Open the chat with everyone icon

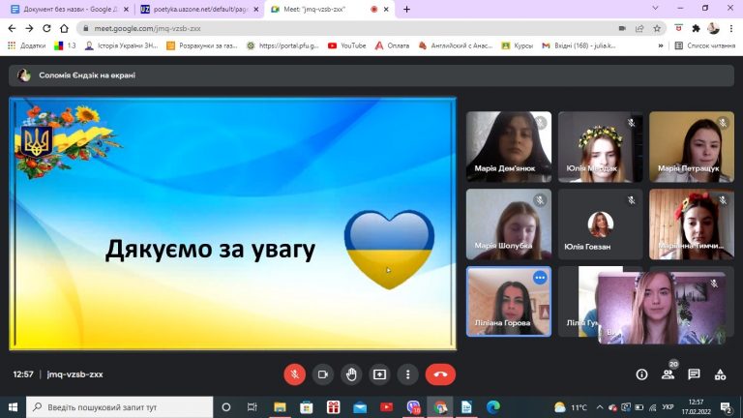(x=694, y=374)
